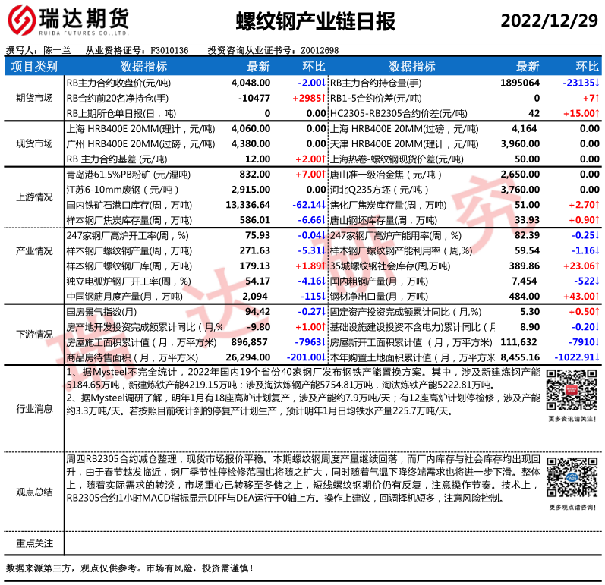Select the 项目类别 column header
This screenshot has width=605, height=585.
coord(35,67)
